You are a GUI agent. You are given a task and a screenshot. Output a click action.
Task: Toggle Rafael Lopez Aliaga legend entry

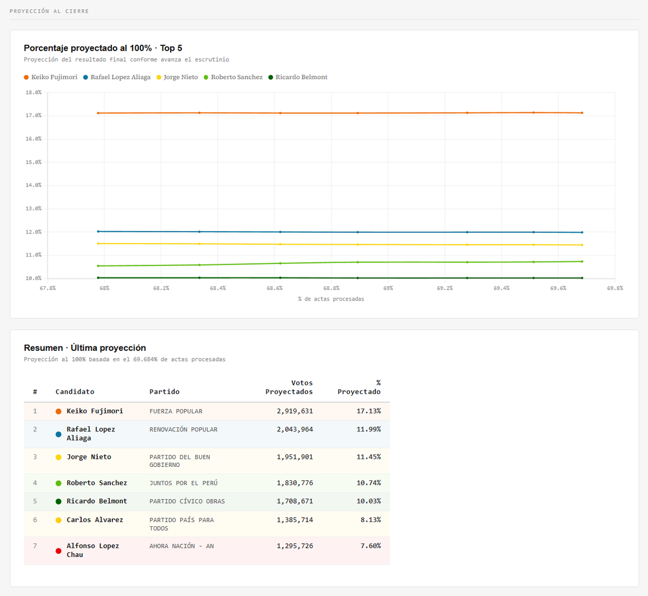pos(117,77)
